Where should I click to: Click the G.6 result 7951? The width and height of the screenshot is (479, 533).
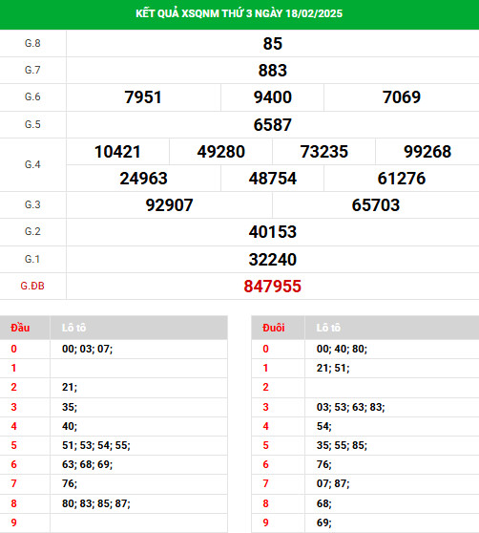click(x=143, y=97)
